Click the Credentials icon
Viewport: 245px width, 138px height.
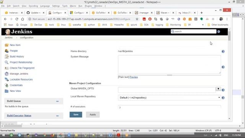tap(7, 85)
